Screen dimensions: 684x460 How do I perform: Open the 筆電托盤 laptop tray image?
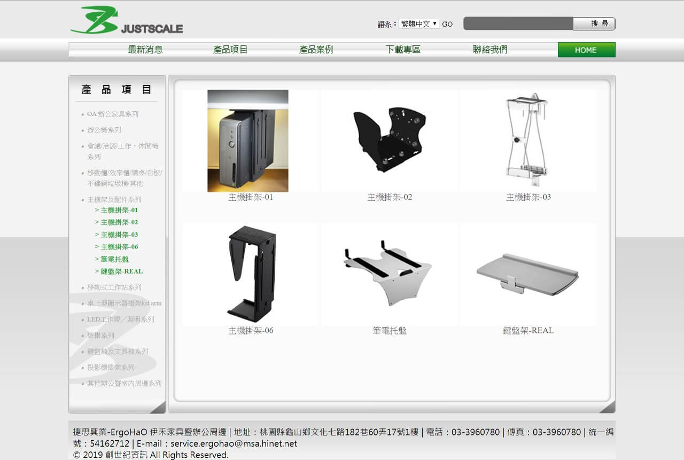pos(388,274)
